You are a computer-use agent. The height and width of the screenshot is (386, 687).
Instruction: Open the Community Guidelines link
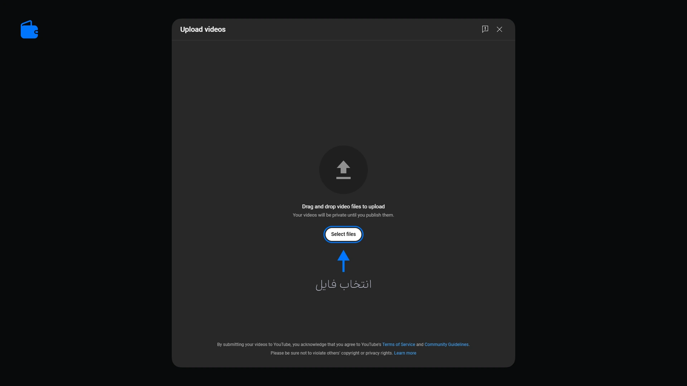point(447,345)
